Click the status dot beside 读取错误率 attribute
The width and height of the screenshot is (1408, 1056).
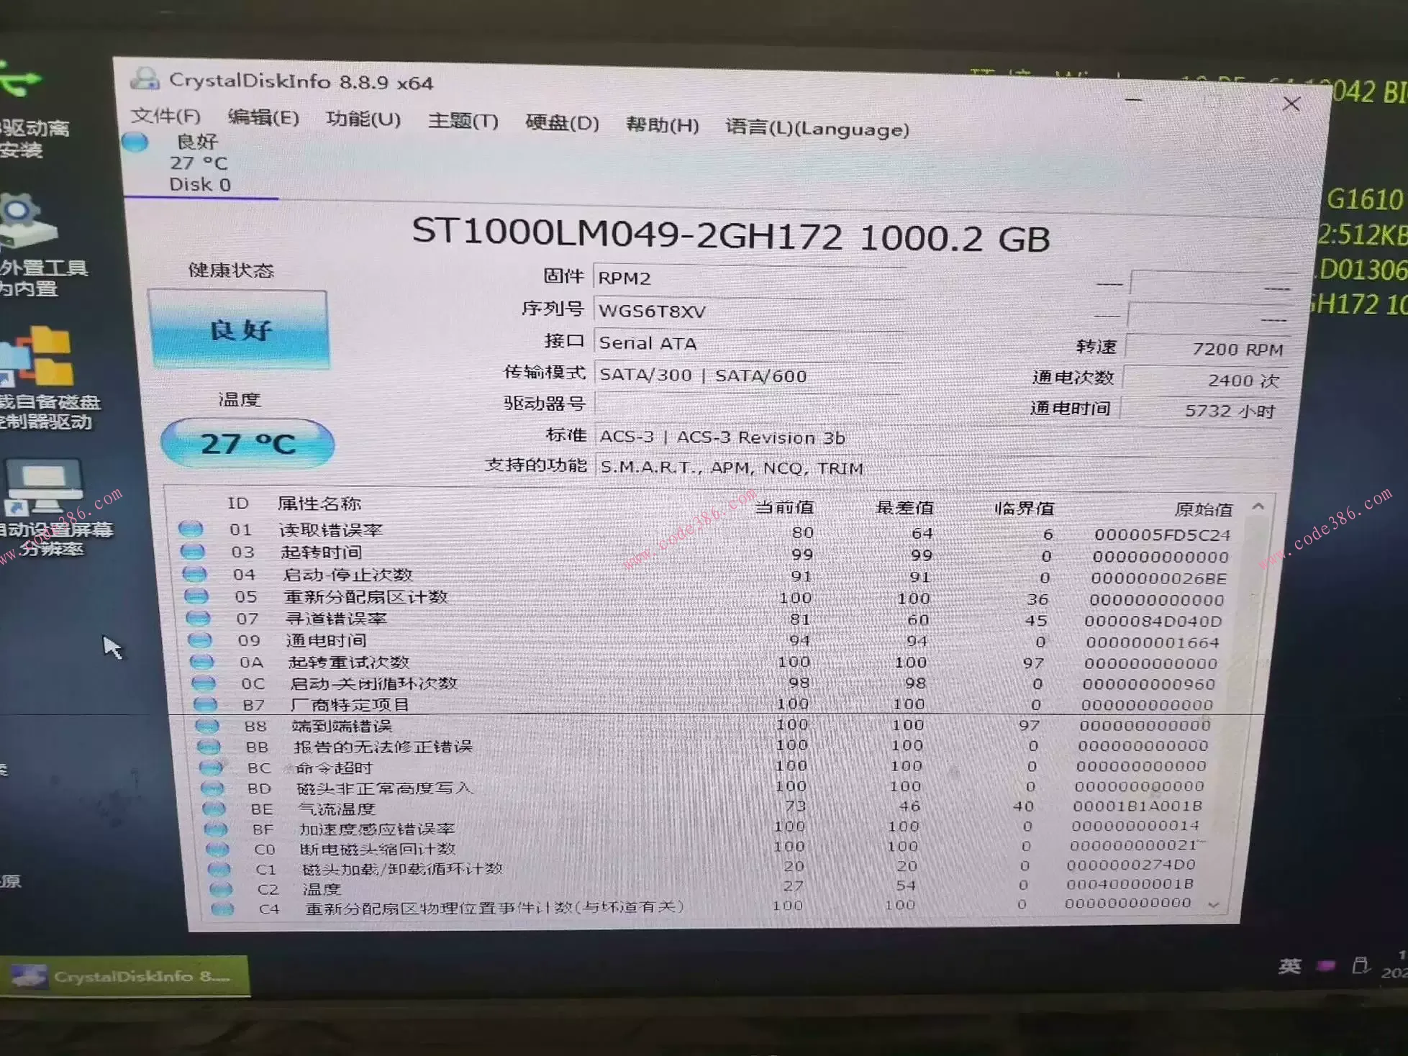[191, 529]
